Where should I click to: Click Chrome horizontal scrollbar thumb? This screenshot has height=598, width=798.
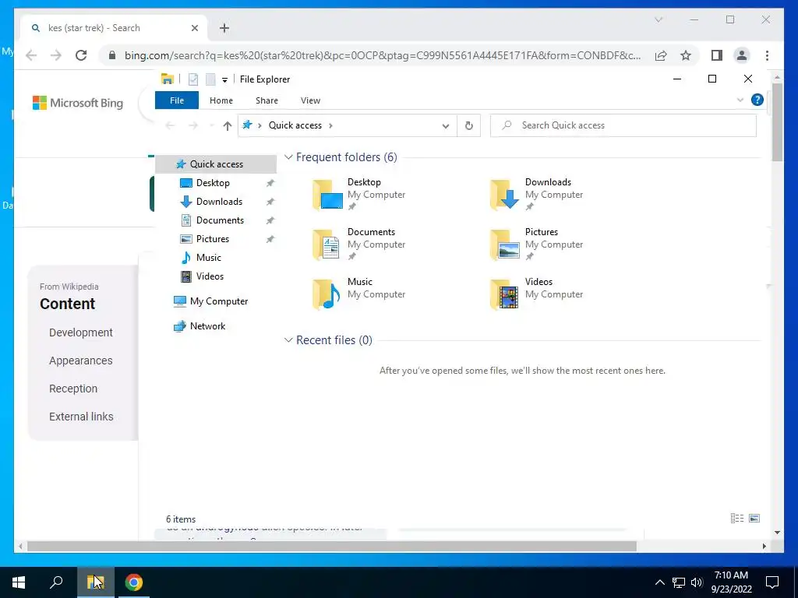pos(332,546)
